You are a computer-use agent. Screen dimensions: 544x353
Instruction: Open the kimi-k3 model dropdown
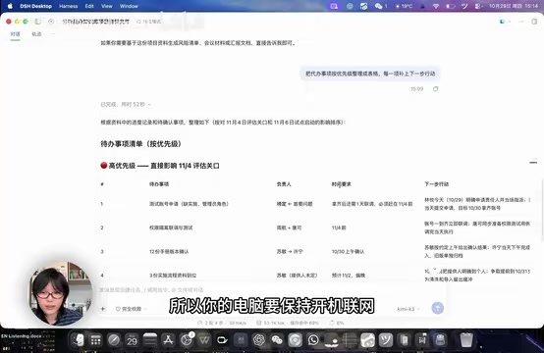pos(408,309)
